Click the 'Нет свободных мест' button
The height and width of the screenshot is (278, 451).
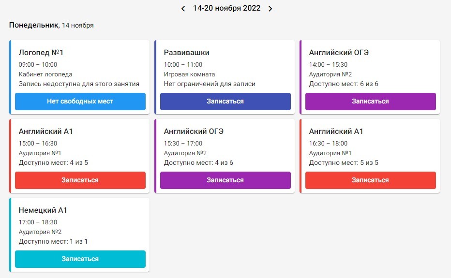point(80,102)
